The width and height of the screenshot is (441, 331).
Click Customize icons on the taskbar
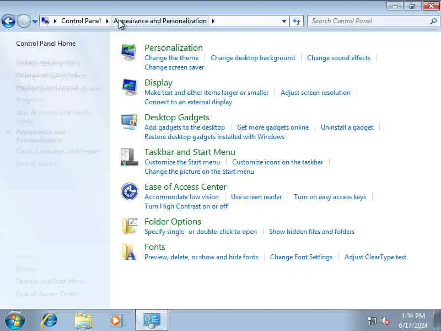click(x=278, y=162)
